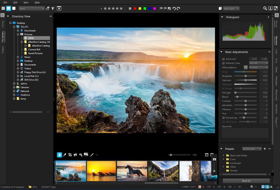Viewport: 280px width, 190px height.
Task: Enter full screen mode icon
Action: (276, 8)
